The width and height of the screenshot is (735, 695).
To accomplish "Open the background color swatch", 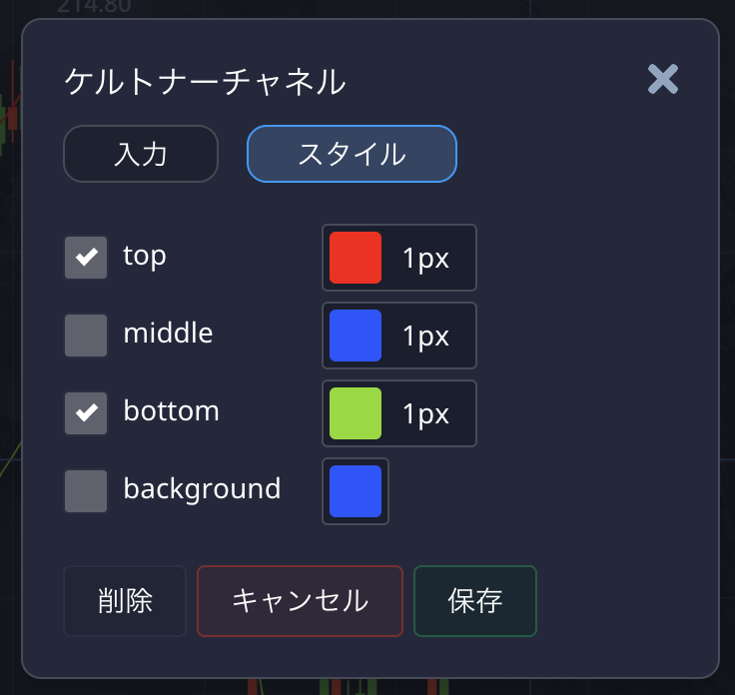I will [356, 491].
